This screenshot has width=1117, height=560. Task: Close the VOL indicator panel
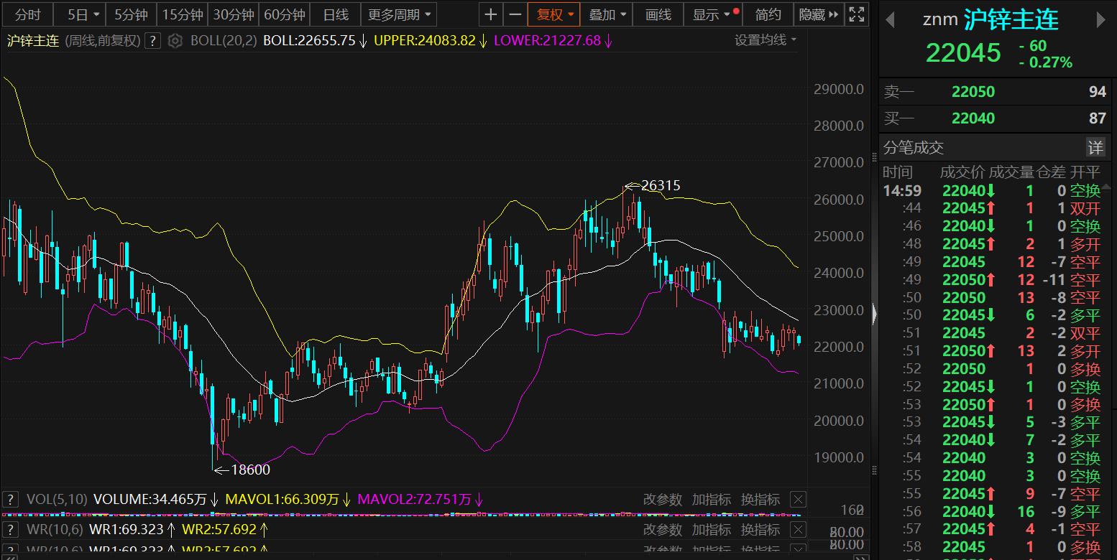(798, 500)
